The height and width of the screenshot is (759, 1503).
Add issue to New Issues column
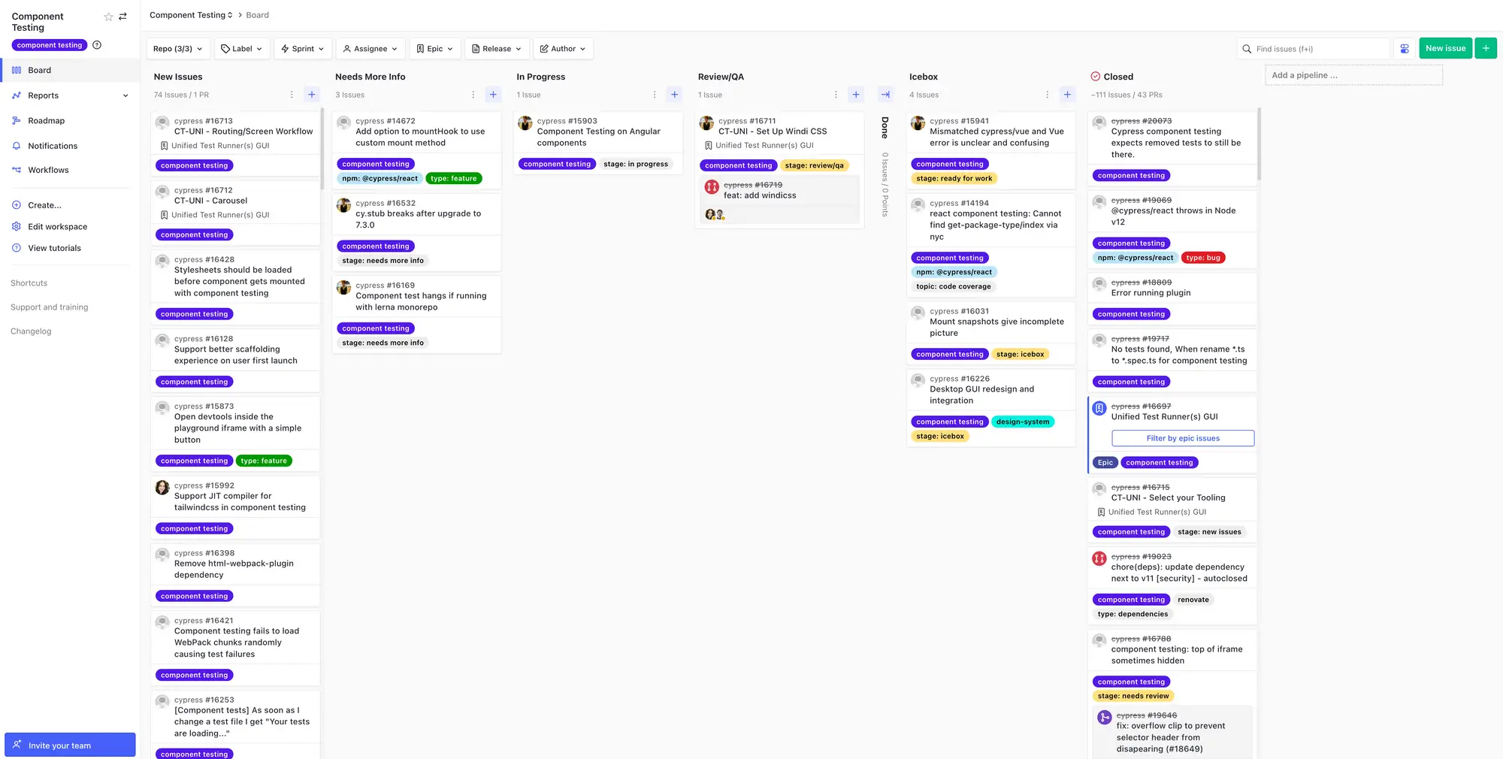(x=312, y=95)
